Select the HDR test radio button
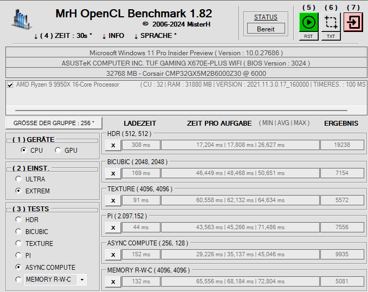This screenshot has width=368, height=292. coord(18,219)
